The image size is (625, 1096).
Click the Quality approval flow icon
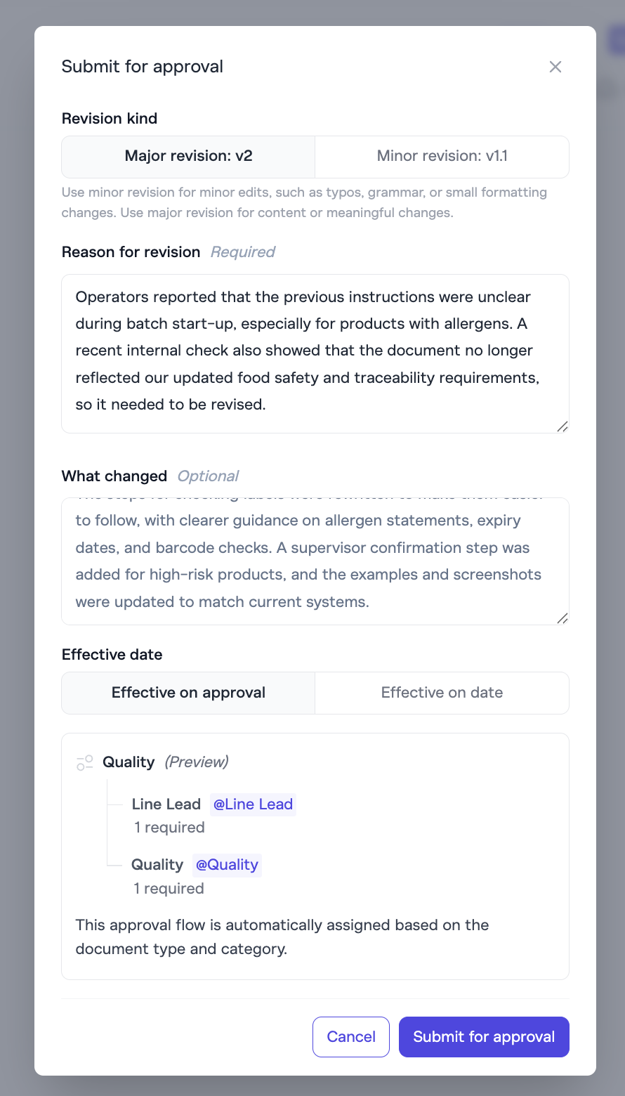click(x=85, y=763)
